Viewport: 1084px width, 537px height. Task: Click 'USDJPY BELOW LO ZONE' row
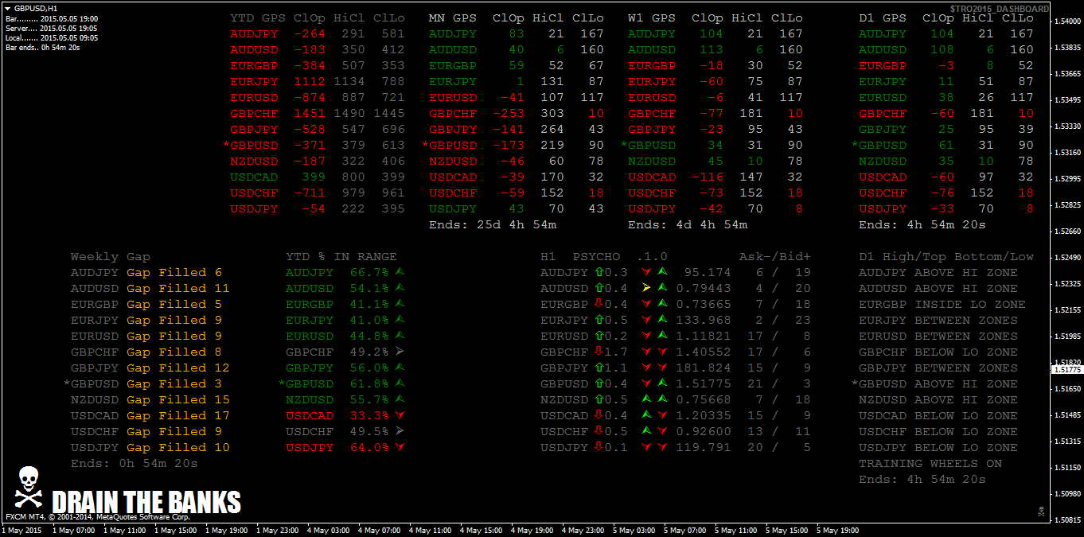click(x=938, y=447)
